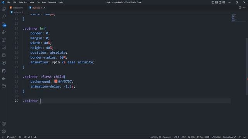Open the Manage gear icon
Screen dimensions: 248x139
(4, 131)
